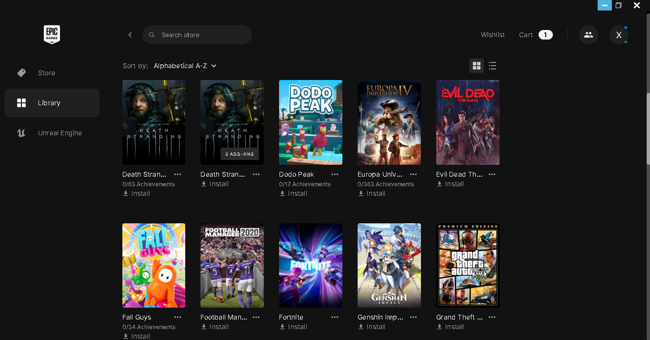The width and height of the screenshot is (650, 340).
Task: Switch to list view
Action: coord(492,66)
